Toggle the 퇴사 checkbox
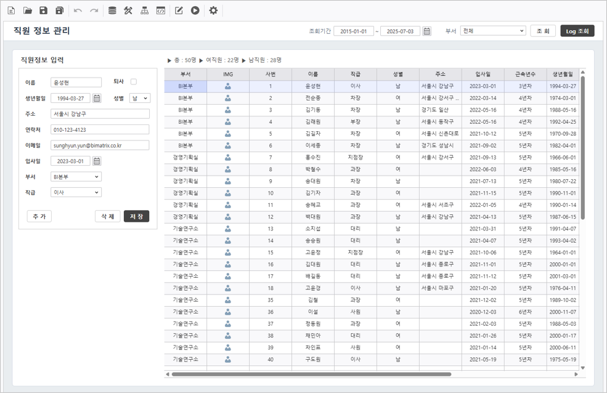The height and width of the screenshot is (393, 607). 134,82
